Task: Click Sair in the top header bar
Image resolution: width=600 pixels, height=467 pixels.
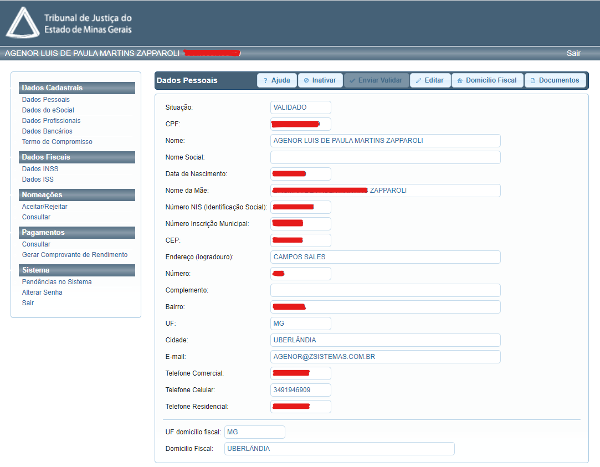Action: point(573,53)
